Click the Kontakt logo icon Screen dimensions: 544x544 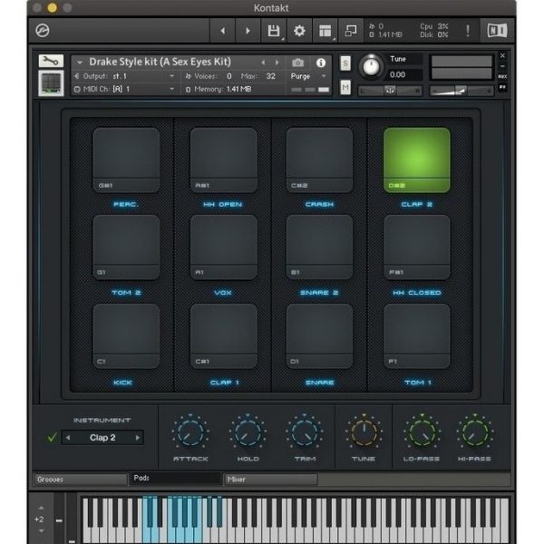[x=43, y=31]
